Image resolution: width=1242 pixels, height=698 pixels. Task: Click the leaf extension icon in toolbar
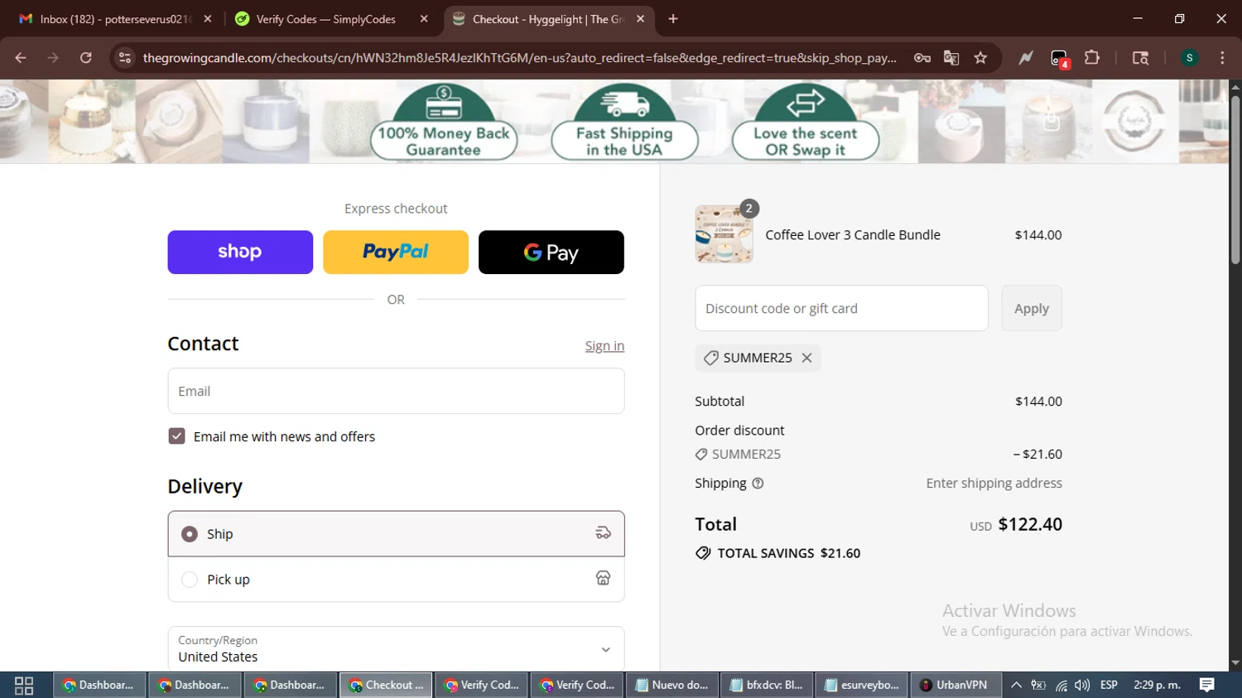tap(1026, 58)
